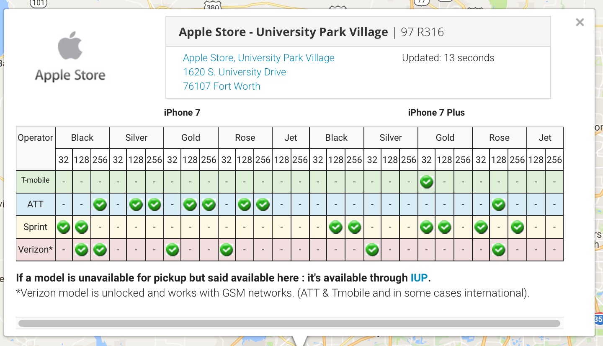This screenshot has height=346, width=603.
Task: Click ATT checkmark for iPhone 7 Rose 128
Action: 245,205
